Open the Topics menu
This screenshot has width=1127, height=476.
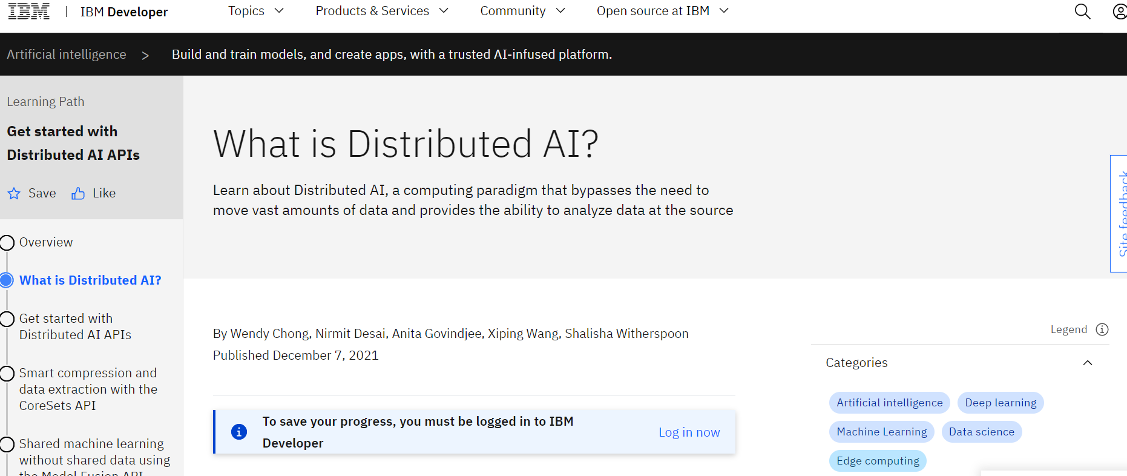255,11
